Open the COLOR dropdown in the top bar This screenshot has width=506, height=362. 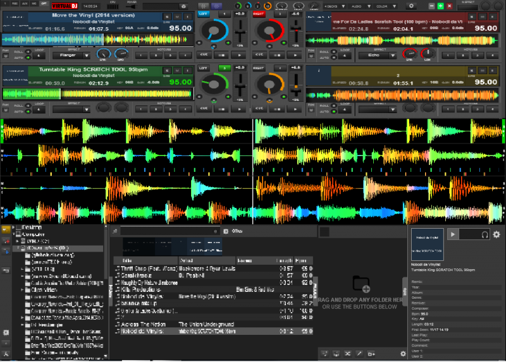(x=386, y=6)
